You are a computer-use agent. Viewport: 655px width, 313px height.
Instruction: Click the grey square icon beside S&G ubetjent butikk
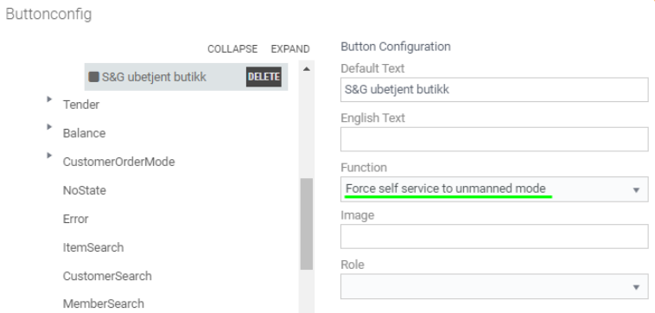click(93, 77)
